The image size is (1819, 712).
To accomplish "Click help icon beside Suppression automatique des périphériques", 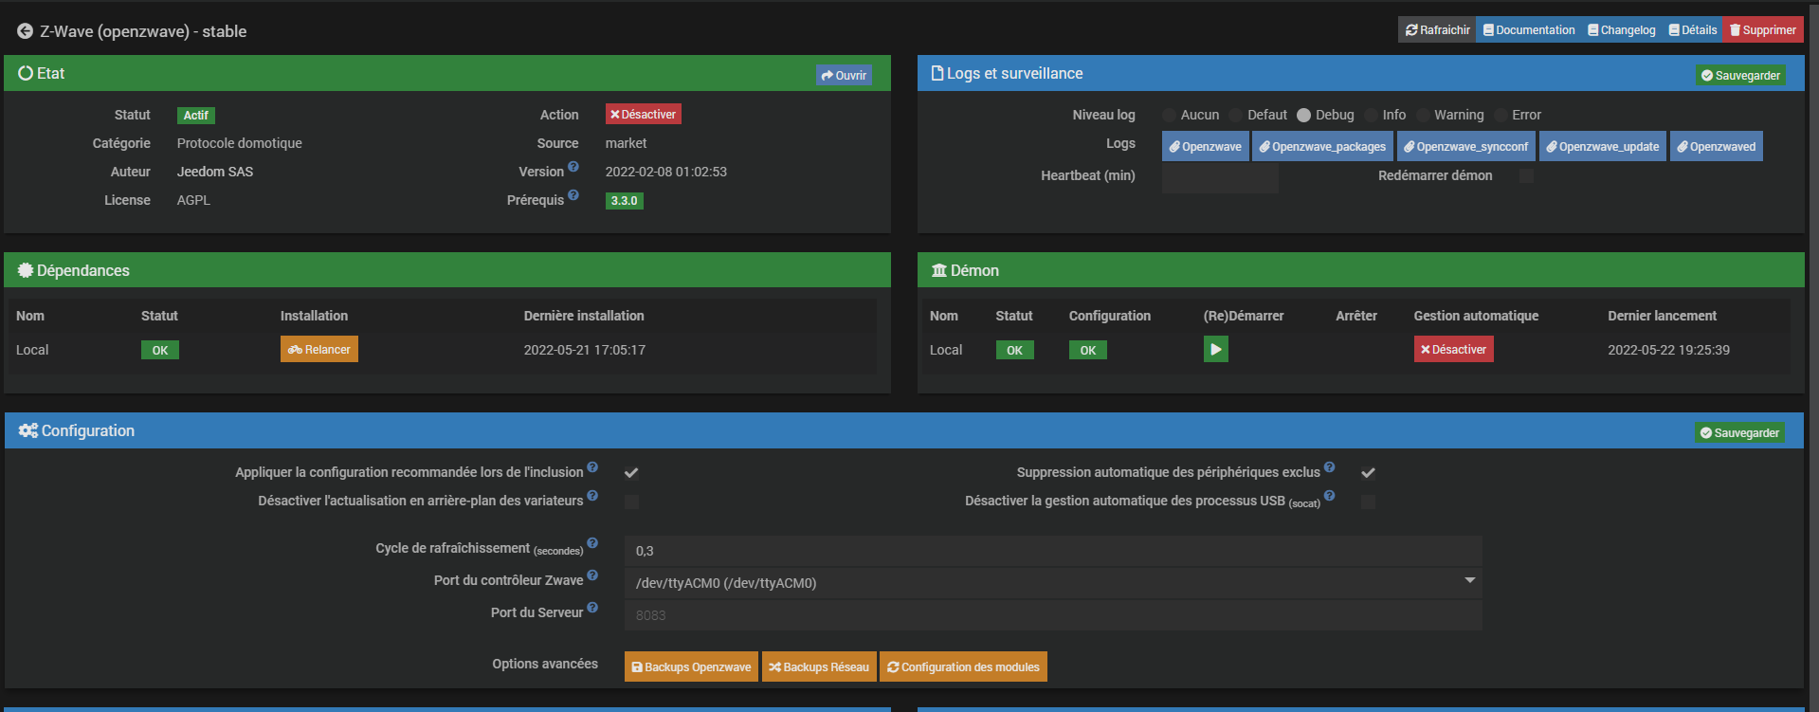I will click(1329, 467).
